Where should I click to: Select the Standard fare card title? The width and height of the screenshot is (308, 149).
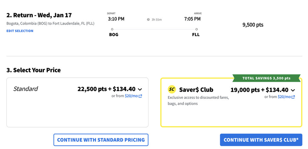tap(26, 89)
